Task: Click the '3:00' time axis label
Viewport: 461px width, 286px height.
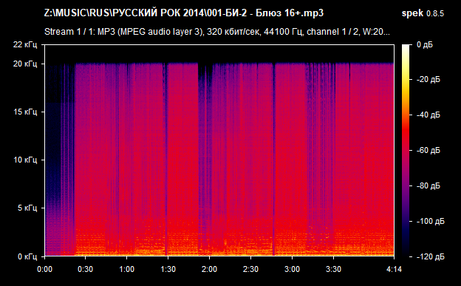Action: 293,269
